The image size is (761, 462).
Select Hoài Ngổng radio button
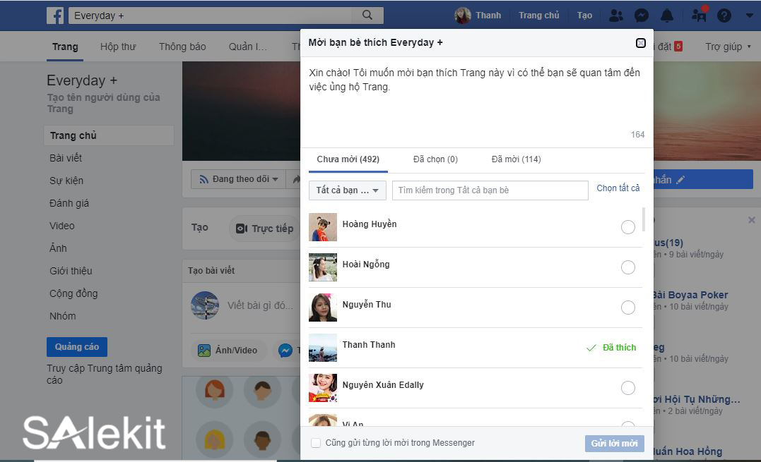point(627,267)
